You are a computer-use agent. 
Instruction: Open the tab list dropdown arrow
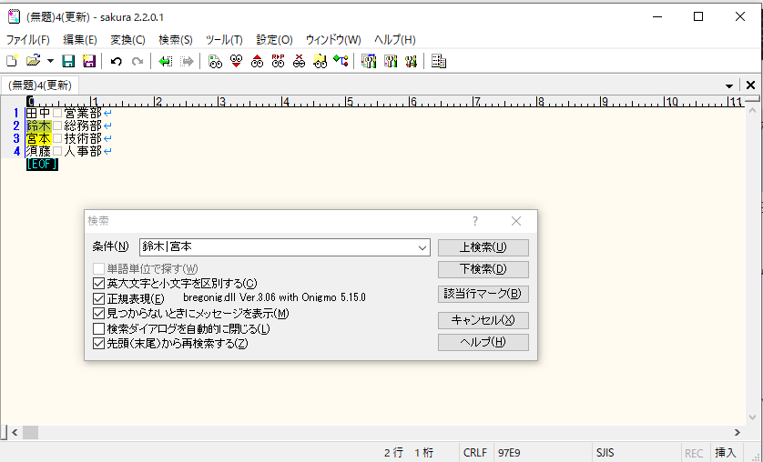(729, 85)
